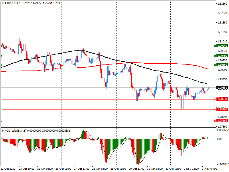The height and width of the screenshot is (172, 229).
Task: Click the 23 Oct 10:00 time label
Action: [x=27, y=169]
